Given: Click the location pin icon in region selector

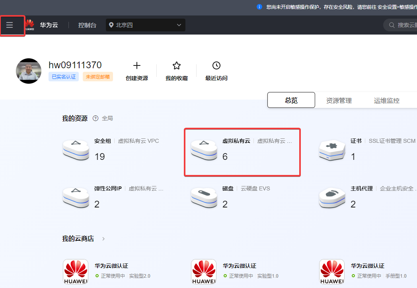Looking at the screenshot, I should point(111,25).
